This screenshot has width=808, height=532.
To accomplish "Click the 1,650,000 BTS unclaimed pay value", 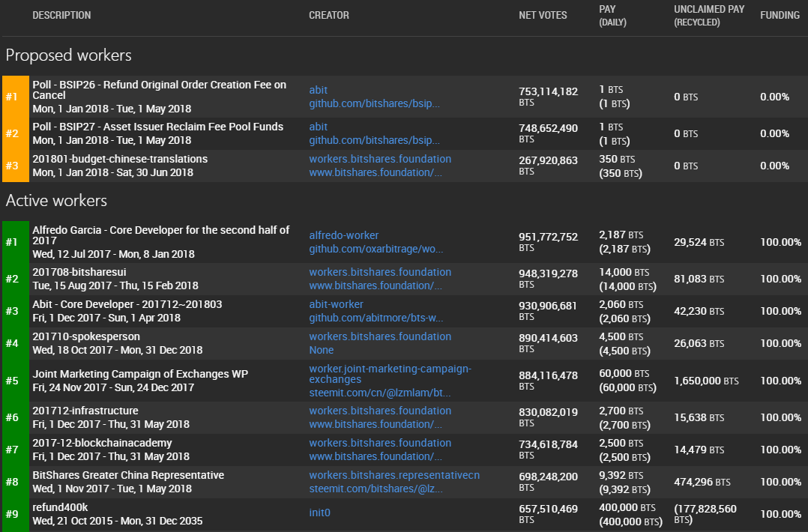I will click(706, 381).
